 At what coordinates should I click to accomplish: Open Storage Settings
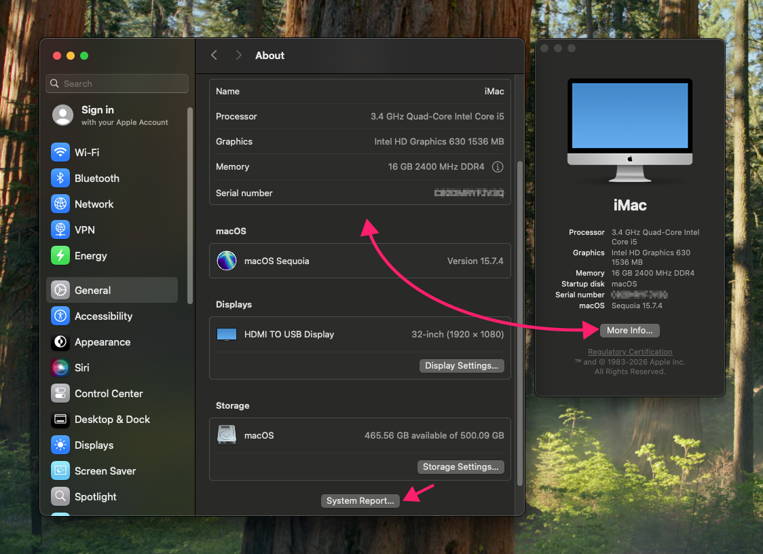(x=460, y=467)
